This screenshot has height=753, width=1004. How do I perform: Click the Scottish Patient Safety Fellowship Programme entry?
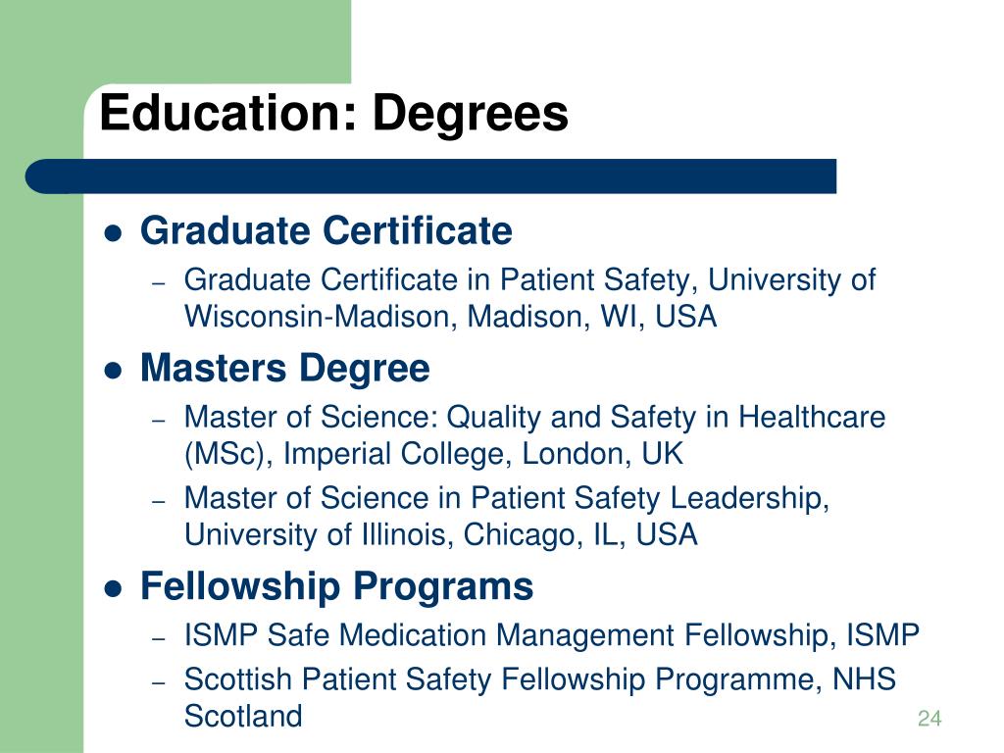point(540,697)
